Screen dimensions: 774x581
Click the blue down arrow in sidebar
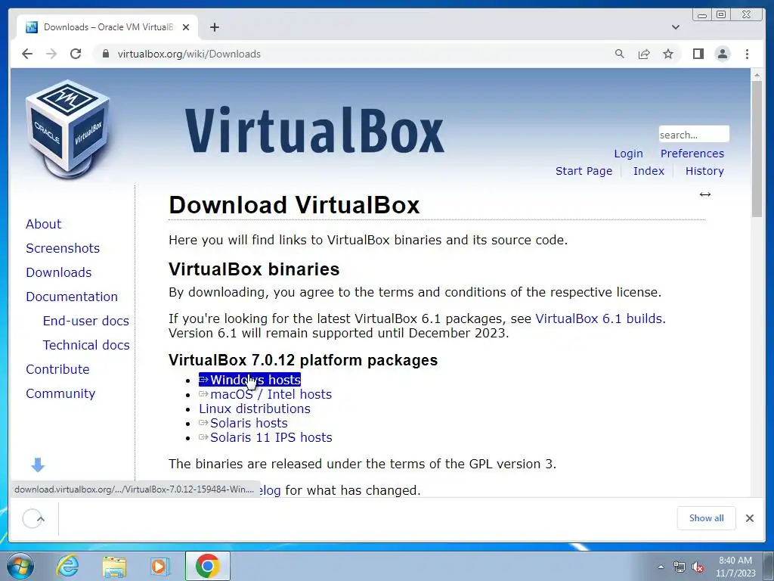(x=38, y=464)
